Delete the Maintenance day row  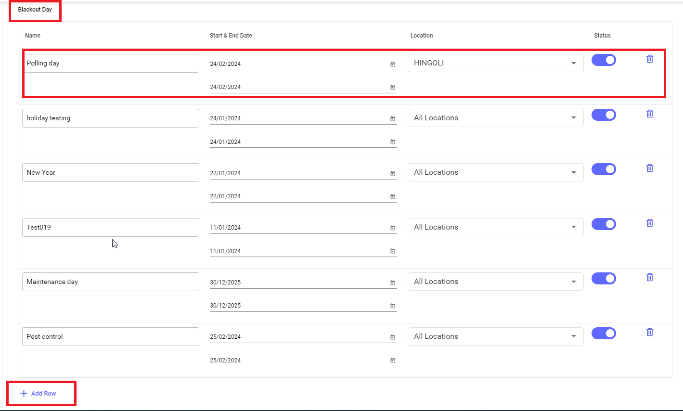(x=649, y=277)
